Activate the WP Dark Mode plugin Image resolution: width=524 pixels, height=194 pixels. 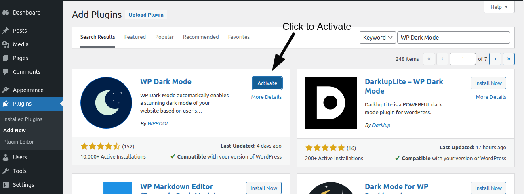tap(267, 83)
